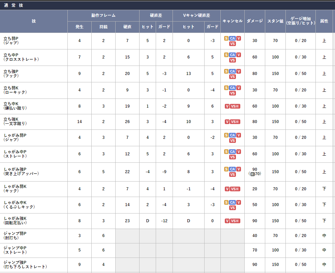The height and width of the screenshot is (273, 335).
Task: Click the 属性 column header
Action: [x=324, y=21]
